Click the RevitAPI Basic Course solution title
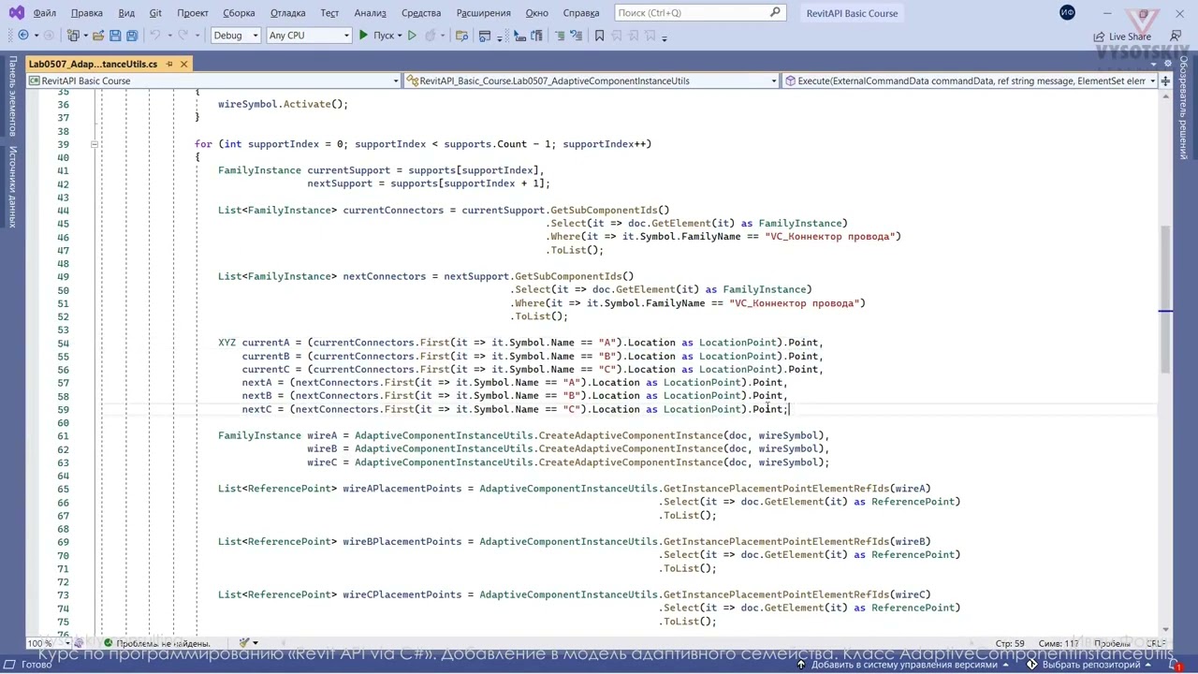This screenshot has width=1198, height=674. pyautogui.click(x=852, y=13)
